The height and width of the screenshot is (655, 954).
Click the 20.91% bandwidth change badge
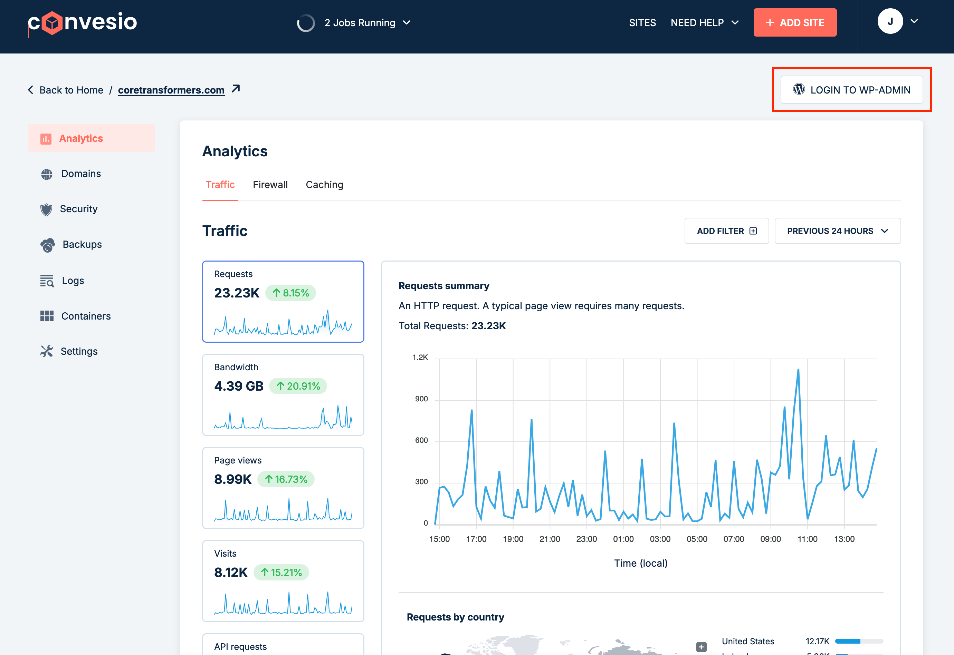tap(298, 386)
